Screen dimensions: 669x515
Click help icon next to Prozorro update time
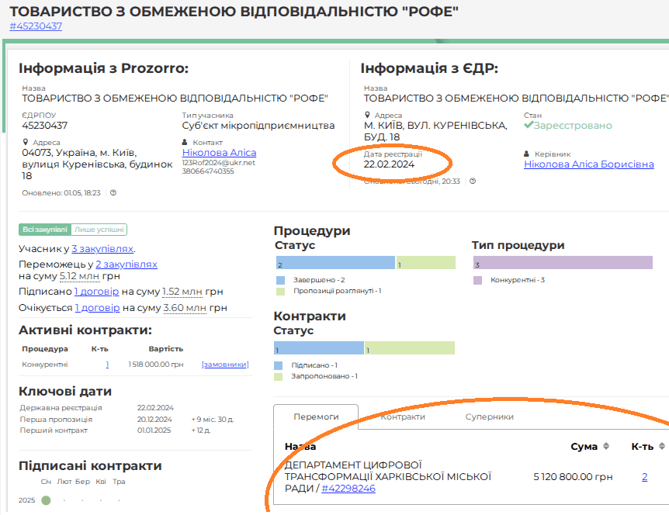[x=113, y=192]
